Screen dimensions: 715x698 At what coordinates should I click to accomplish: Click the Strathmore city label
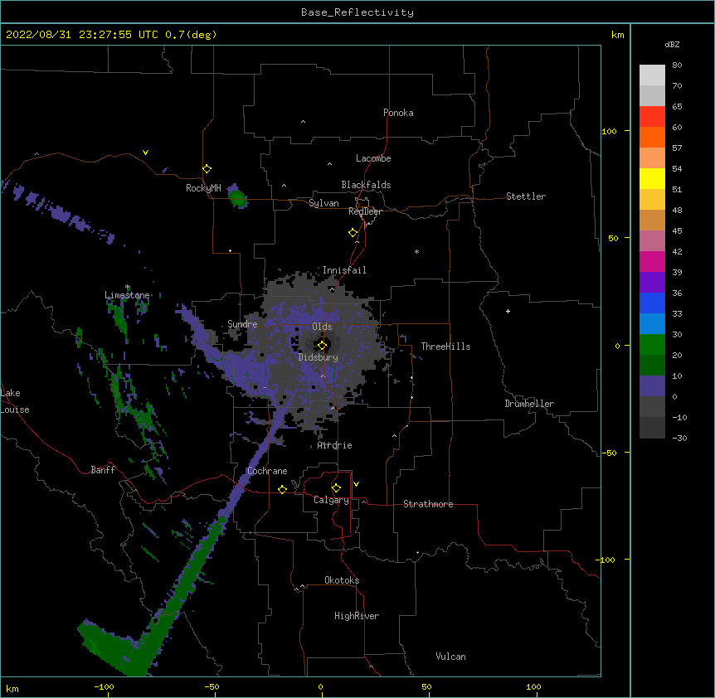428,504
